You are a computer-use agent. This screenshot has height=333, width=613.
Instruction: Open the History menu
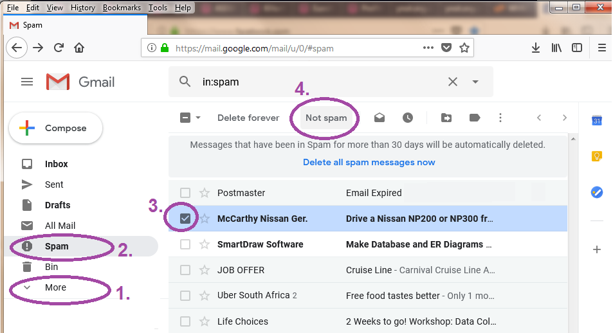pos(83,8)
